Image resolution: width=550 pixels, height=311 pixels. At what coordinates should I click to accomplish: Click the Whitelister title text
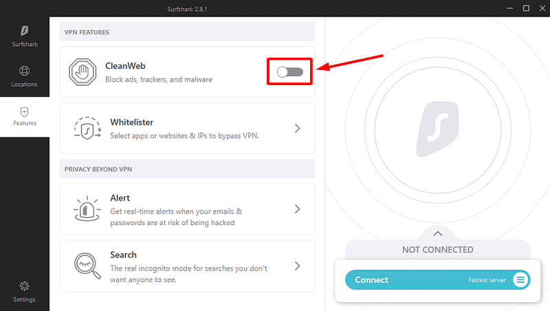(131, 122)
